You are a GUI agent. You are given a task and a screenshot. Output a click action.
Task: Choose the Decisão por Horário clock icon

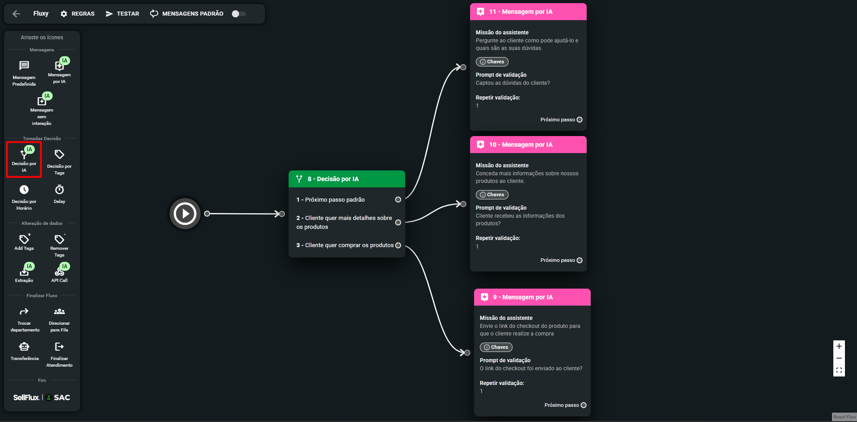(24, 190)
